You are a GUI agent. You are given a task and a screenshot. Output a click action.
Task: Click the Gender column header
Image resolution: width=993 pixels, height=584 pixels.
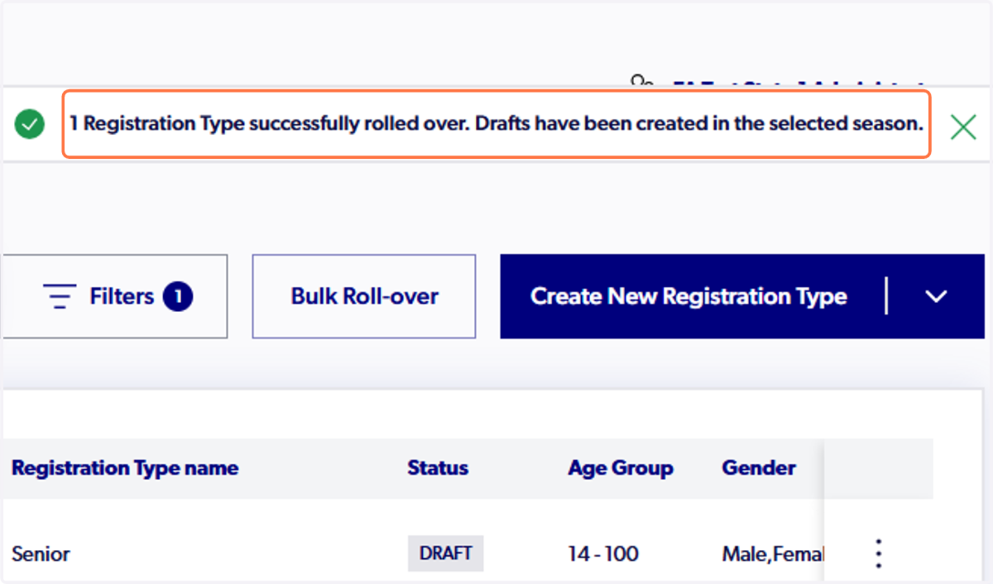click(x=759, y=468)
